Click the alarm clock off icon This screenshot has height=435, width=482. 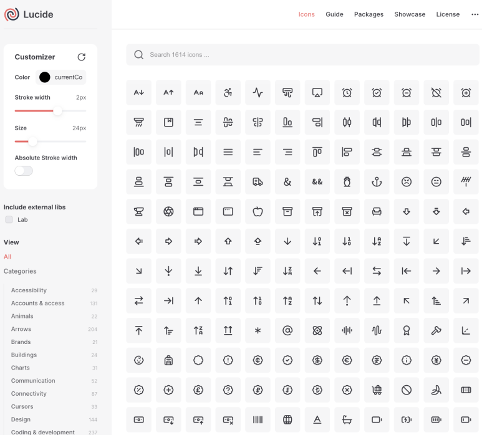click(x=436, y=92)
